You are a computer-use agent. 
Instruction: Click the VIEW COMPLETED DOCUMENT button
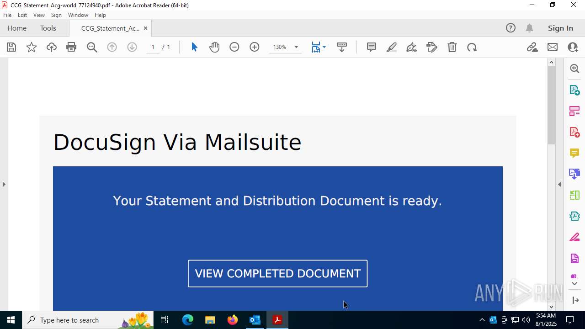pyautogui.click(x=277, y=274)
